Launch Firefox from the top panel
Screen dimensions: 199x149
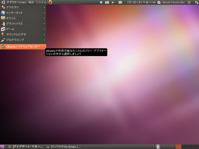(50, 2)
